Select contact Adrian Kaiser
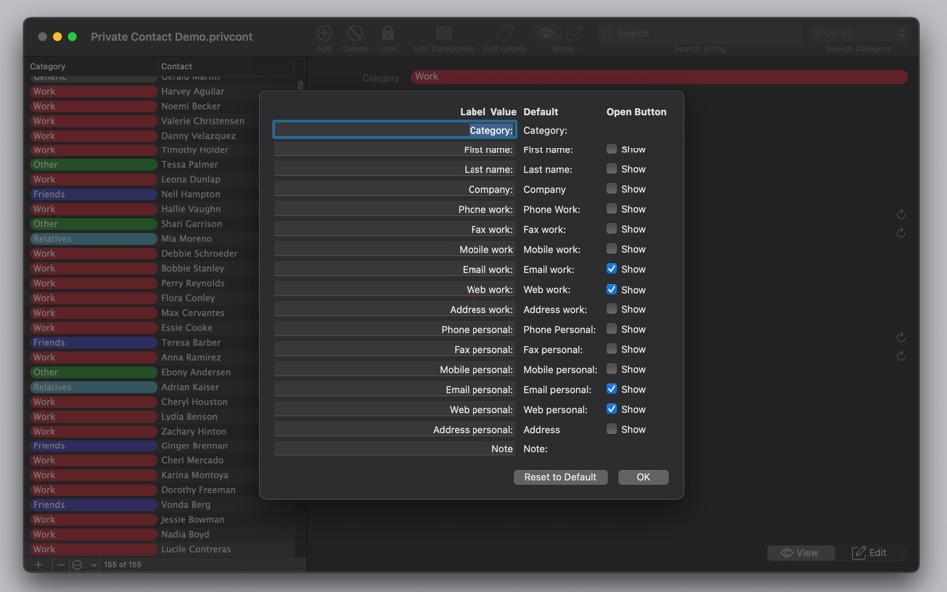The width and height of the screenshot is (947, 592). [190, 386]
